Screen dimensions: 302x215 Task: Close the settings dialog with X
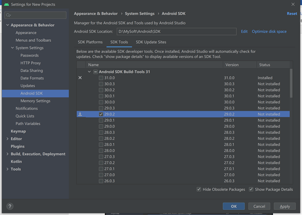pos(293,4)
